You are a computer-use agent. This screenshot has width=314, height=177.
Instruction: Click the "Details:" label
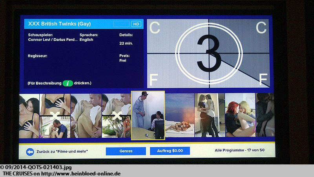click(x=126, y=35)
